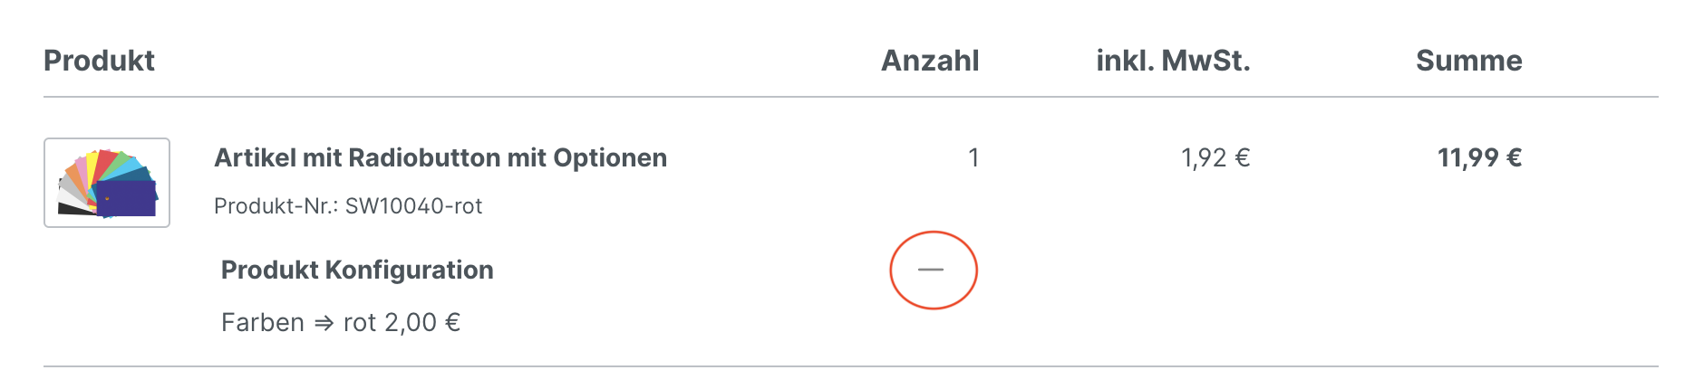
Task: Click the Anzahl column header
Action: click(930, 61)
